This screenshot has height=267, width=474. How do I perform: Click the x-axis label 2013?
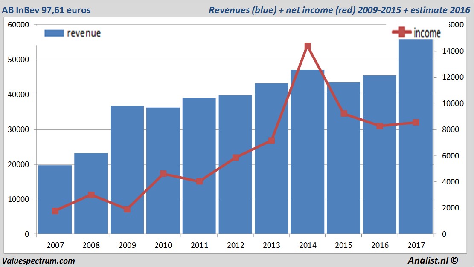271,245
